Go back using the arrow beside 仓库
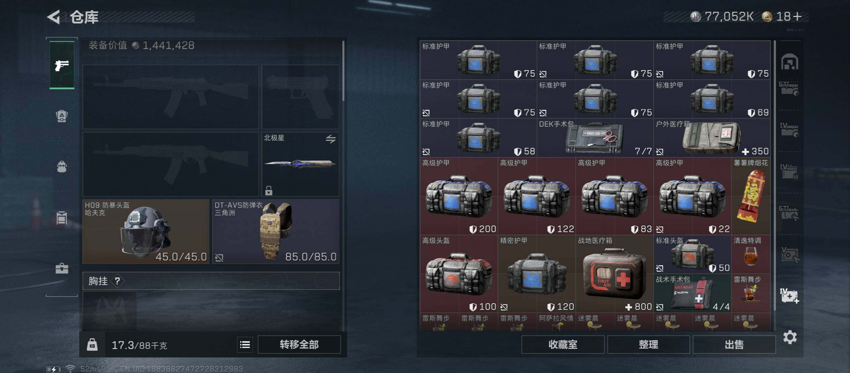Viewport: 850px width, 373px height. click(54, 17)
